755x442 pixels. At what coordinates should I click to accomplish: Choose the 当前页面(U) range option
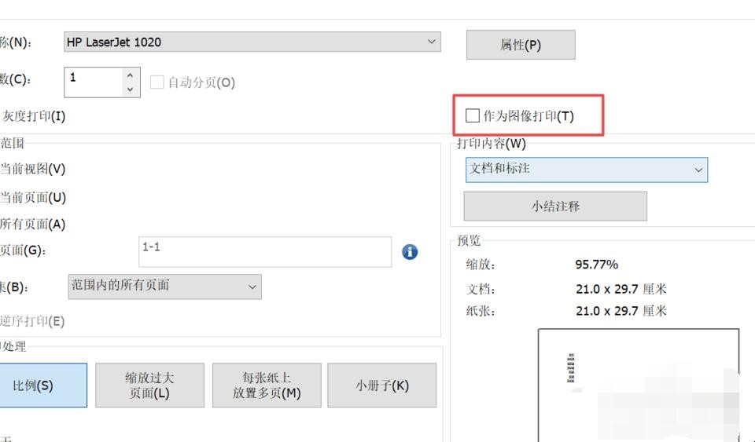pyautogui.click(x=33, y=198)
